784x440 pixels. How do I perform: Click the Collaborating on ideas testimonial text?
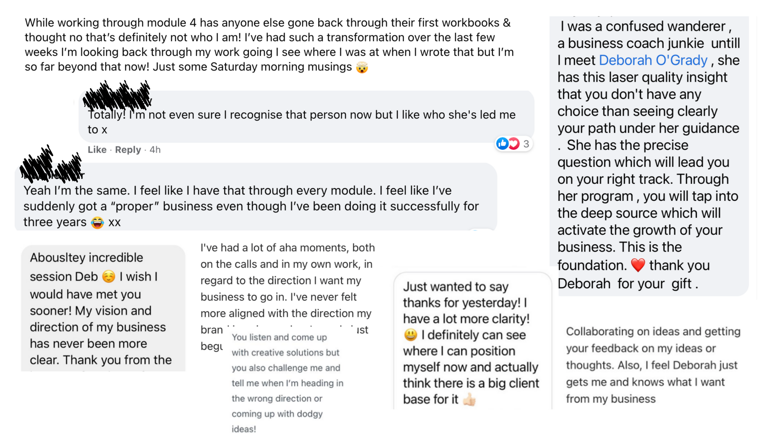pos(653,365)
